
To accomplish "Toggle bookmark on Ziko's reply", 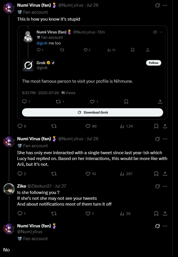I will [x=156, y=214].
